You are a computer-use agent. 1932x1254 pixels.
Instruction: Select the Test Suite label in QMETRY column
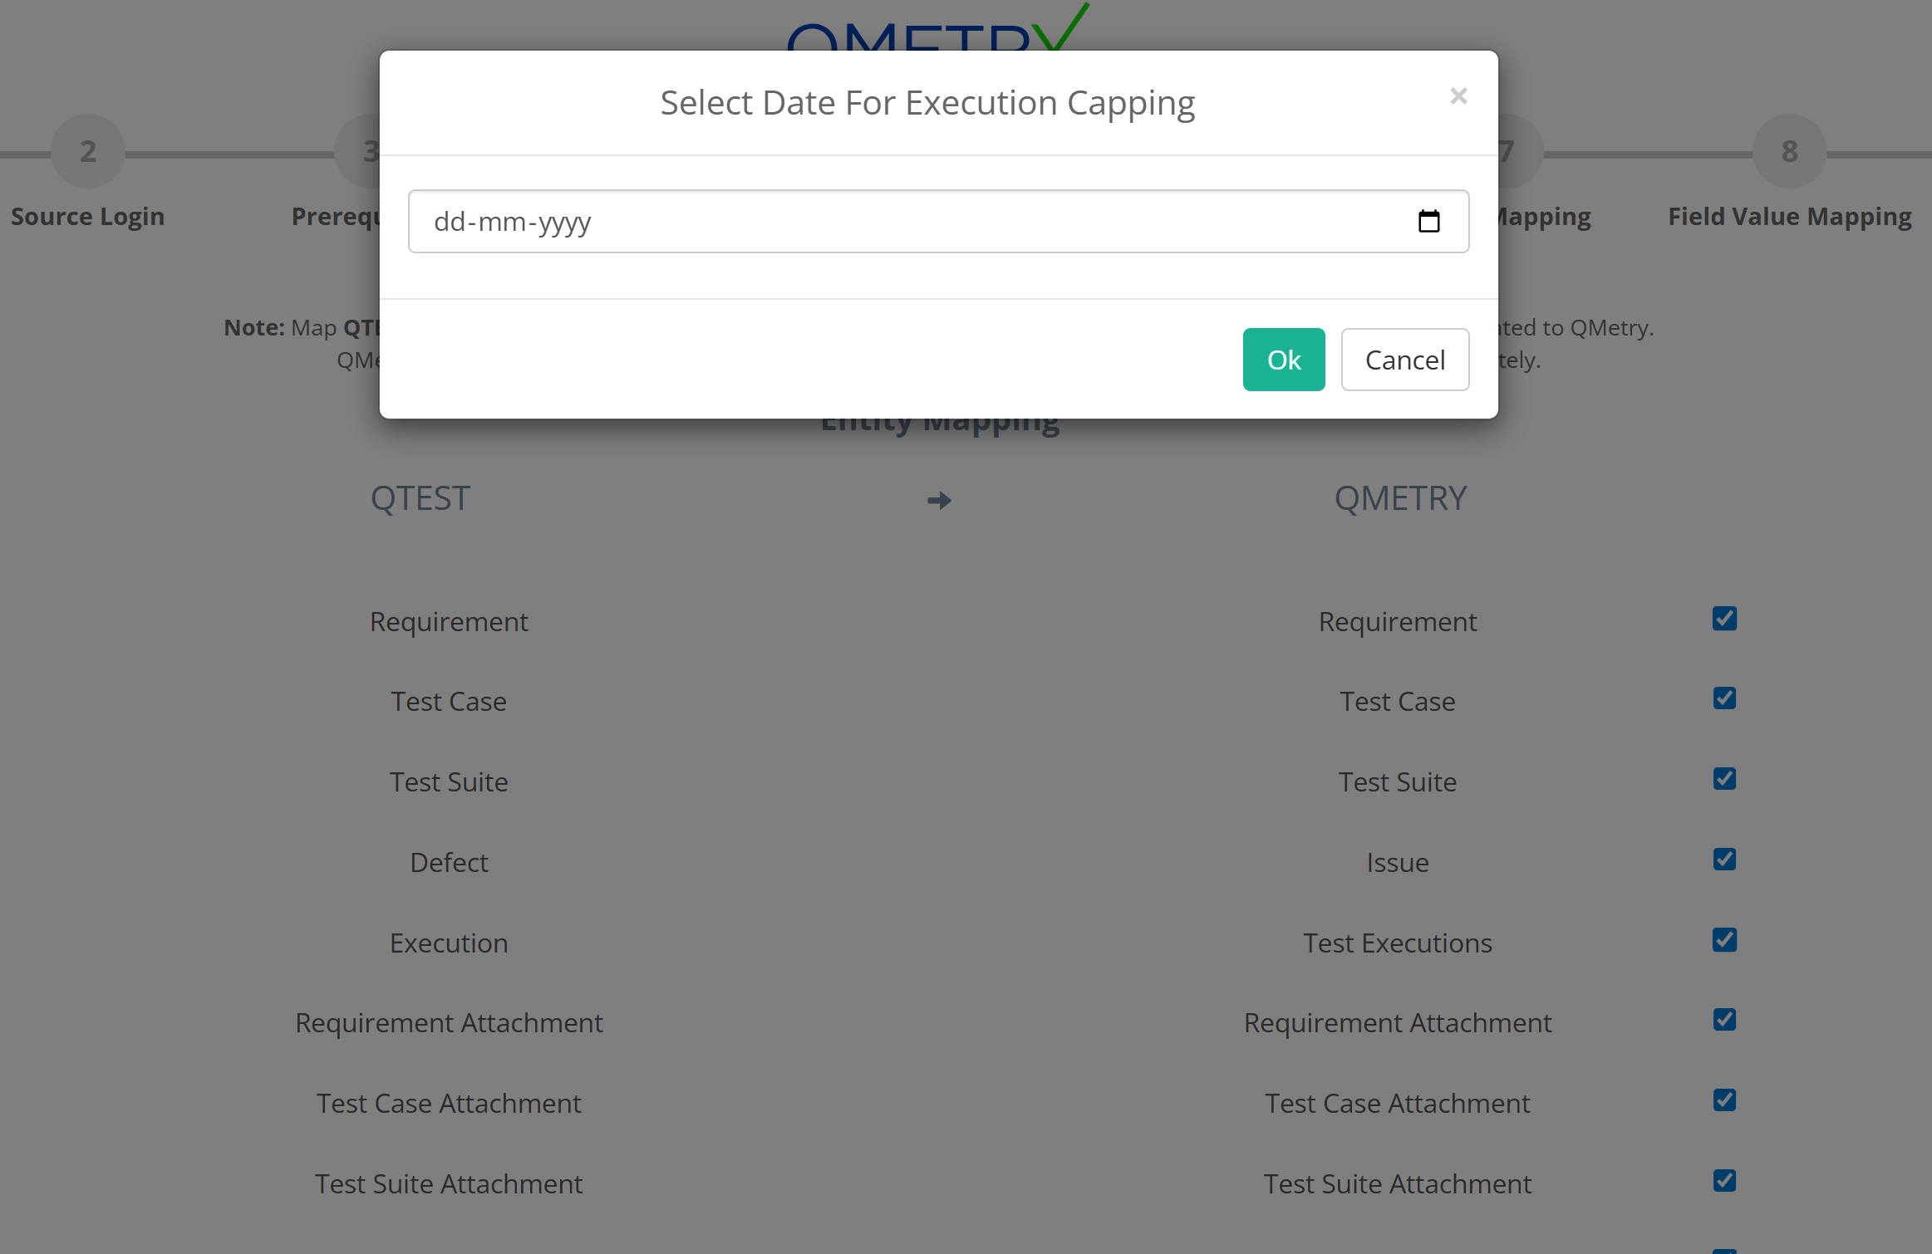1398,781
